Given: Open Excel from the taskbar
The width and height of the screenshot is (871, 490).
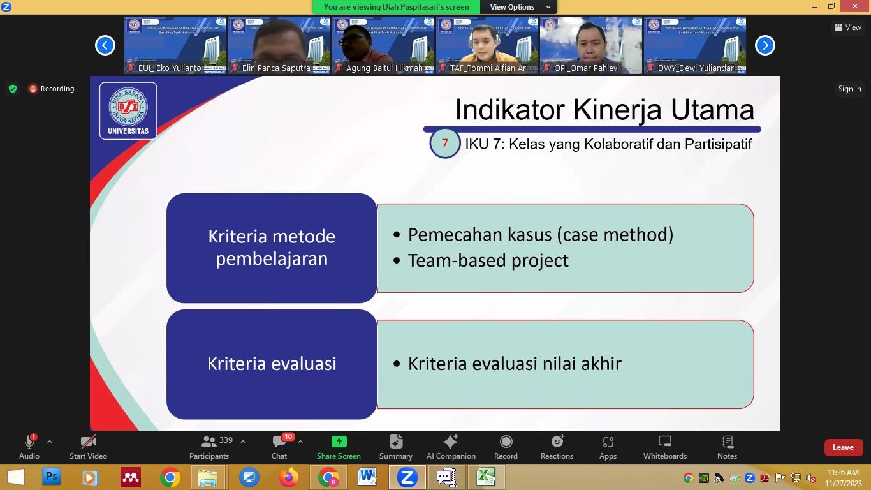Looking at the screenshot, I should click(x=487, y=477).
